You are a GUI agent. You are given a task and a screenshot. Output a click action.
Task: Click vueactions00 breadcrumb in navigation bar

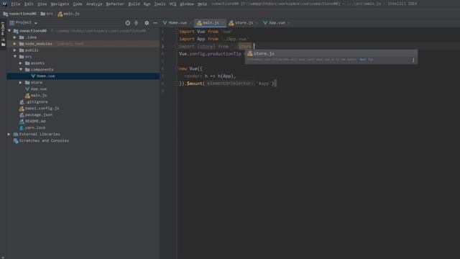[19, 14]
